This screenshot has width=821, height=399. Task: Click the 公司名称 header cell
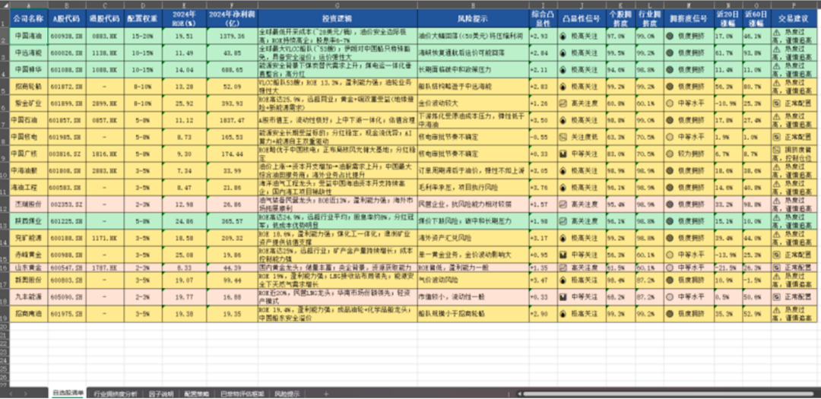coord(28,18)
